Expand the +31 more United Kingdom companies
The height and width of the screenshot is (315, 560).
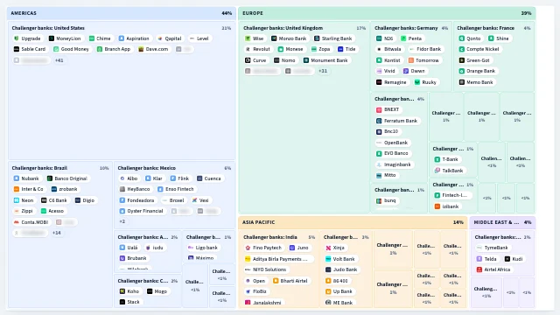(323, 71)
